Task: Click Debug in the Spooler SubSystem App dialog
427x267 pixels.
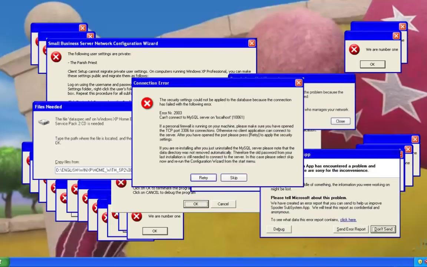Action: 279,229
